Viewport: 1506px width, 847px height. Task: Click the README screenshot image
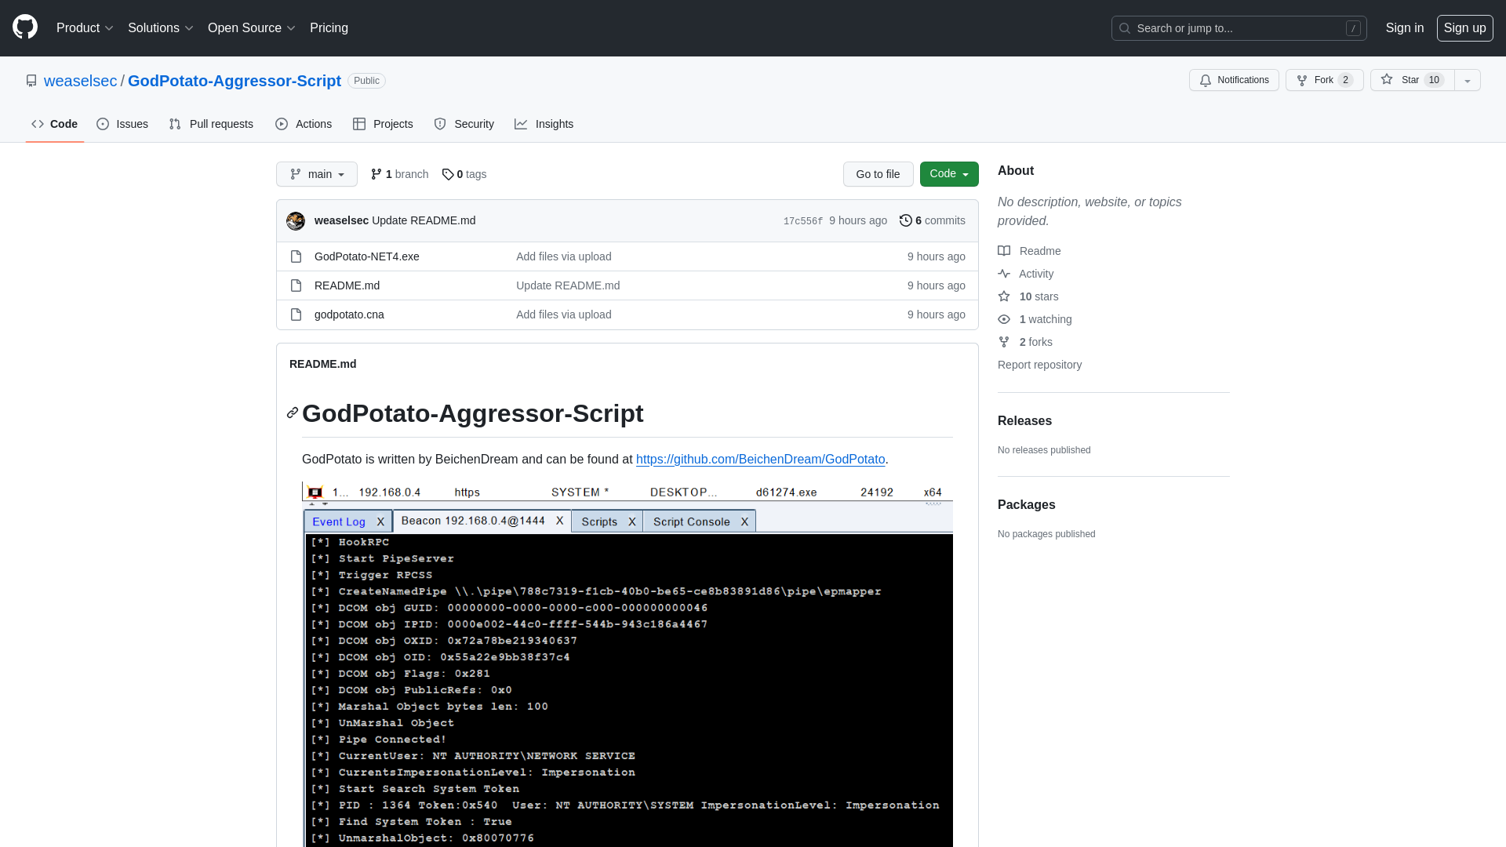[627, 664]
